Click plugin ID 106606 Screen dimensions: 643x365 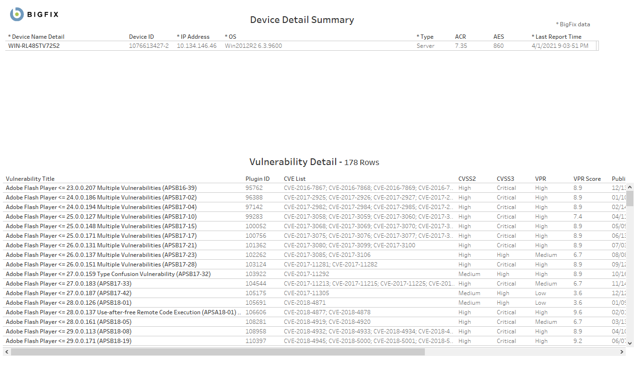256,312
